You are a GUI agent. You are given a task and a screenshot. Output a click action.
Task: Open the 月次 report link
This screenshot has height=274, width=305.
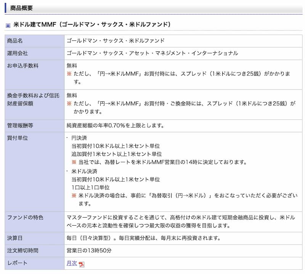[72, 263]
